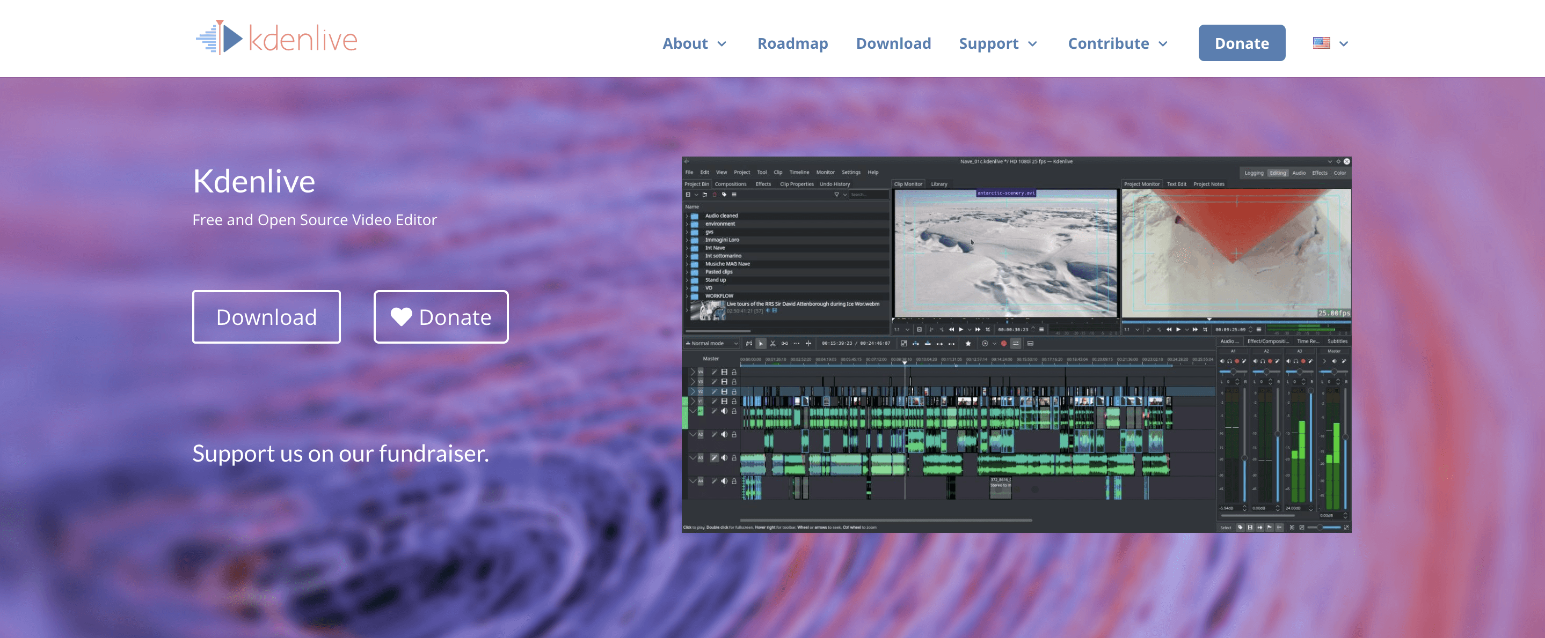Click the Kdenlive logo in the header

pos(276,39)
